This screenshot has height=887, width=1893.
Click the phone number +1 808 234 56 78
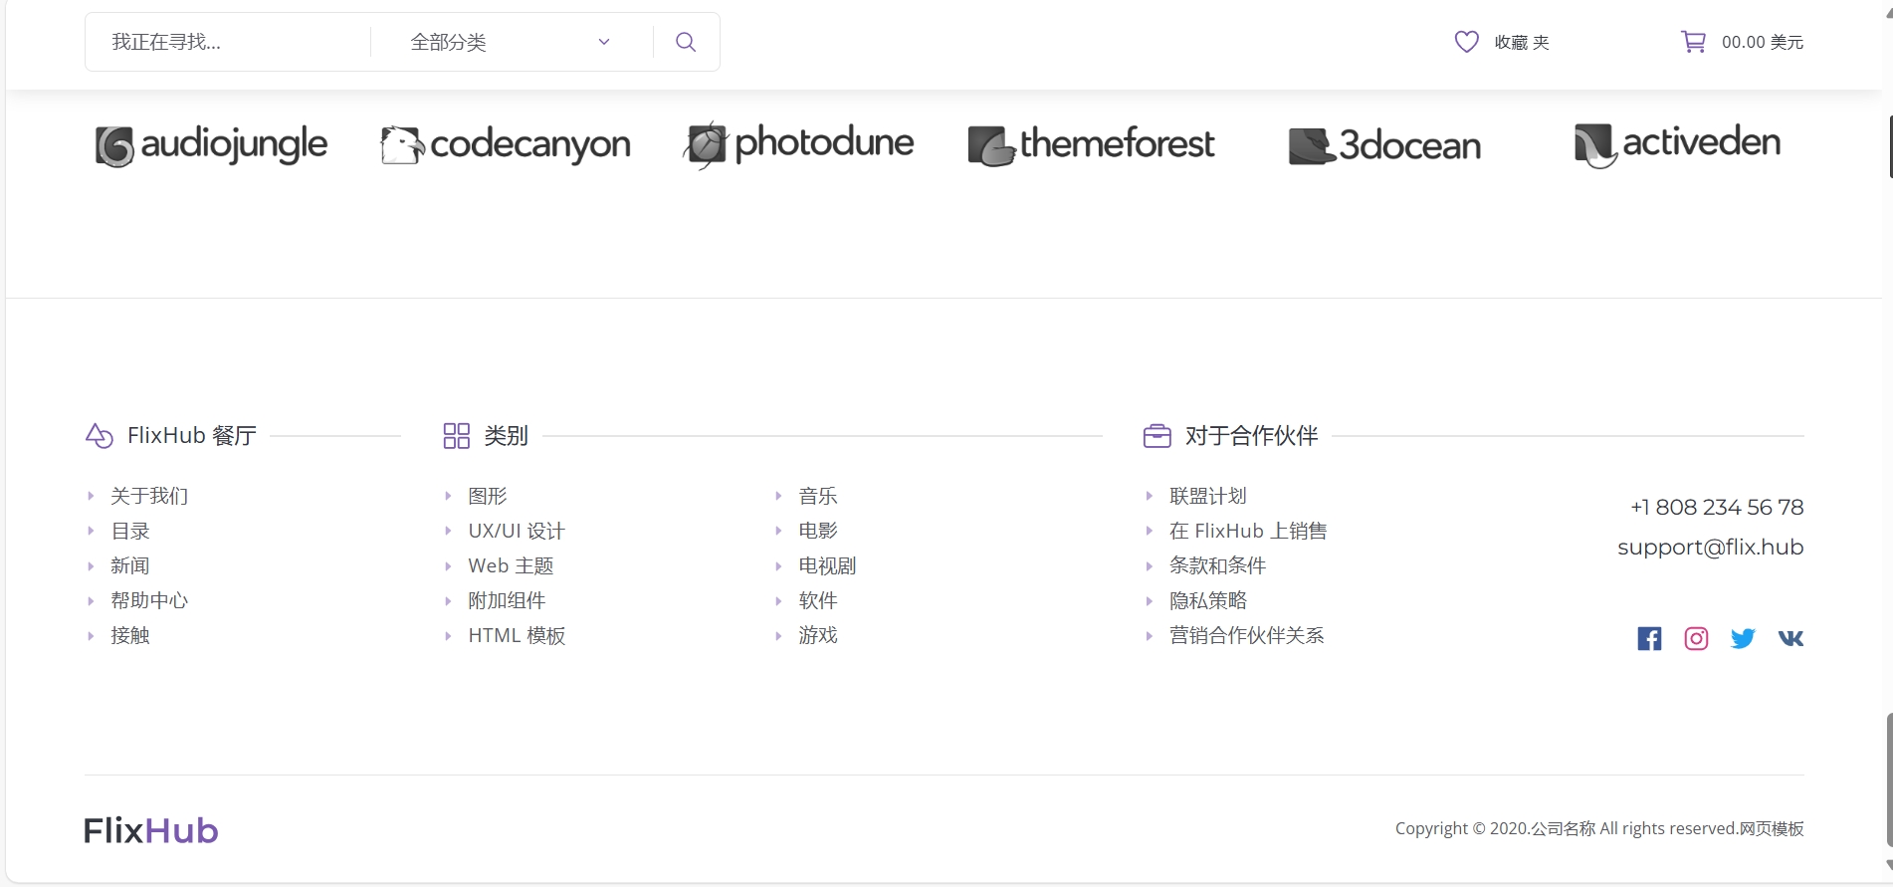click(1717, 508)
